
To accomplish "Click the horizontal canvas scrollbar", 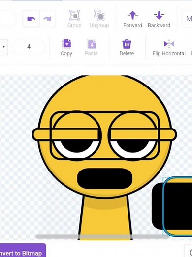I will [x=102, y=236].
